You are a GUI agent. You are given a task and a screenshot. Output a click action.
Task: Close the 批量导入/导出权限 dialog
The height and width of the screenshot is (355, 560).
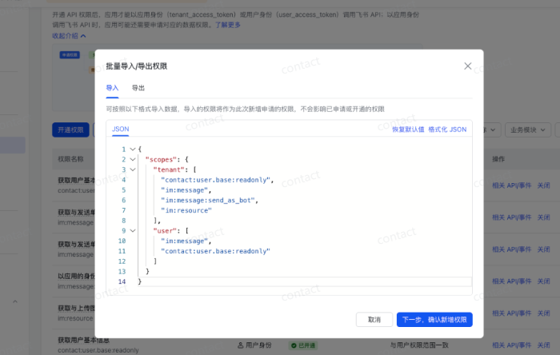point(468,66)
